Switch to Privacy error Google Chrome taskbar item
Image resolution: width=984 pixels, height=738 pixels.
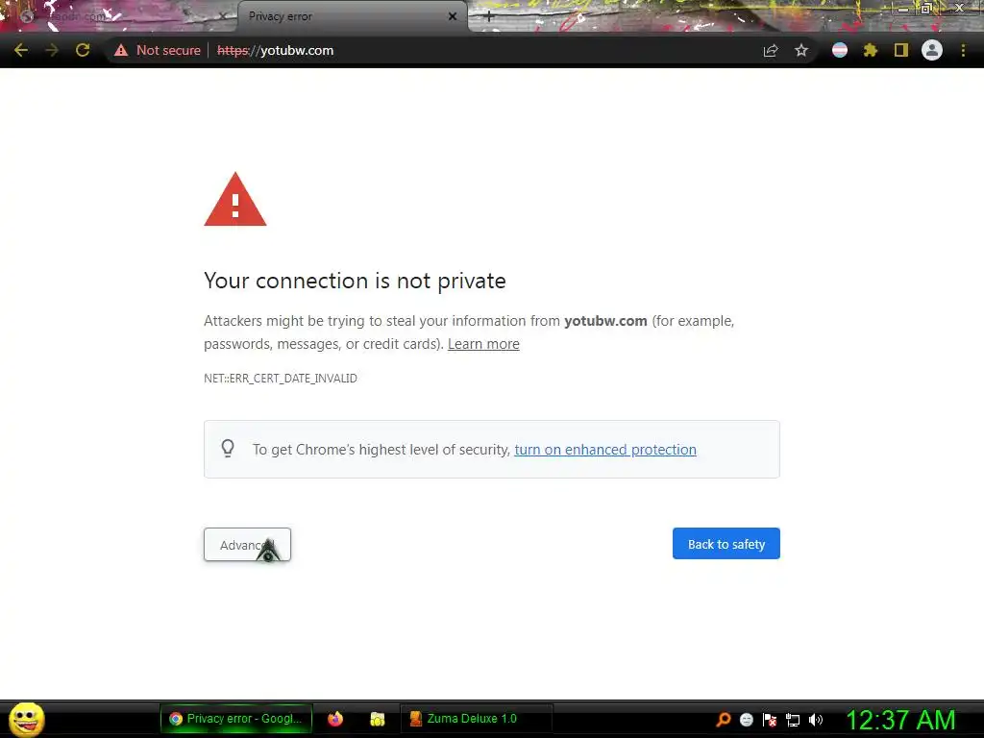(236, 719)
